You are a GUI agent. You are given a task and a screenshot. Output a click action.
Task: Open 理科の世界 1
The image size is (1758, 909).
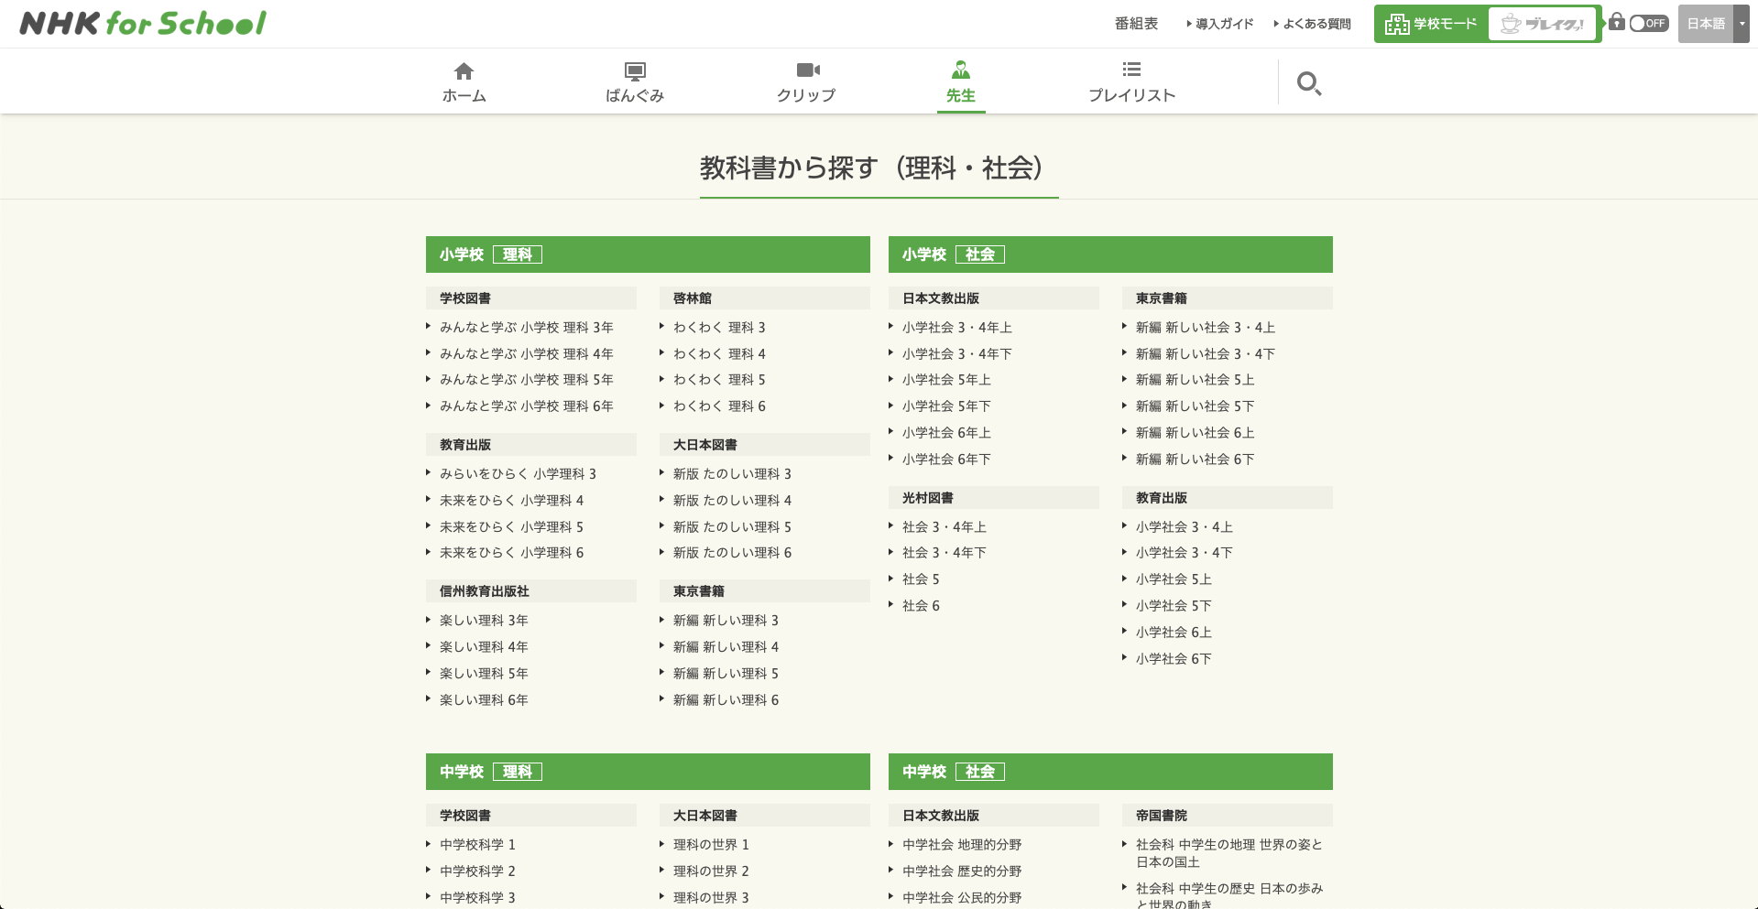711,845
